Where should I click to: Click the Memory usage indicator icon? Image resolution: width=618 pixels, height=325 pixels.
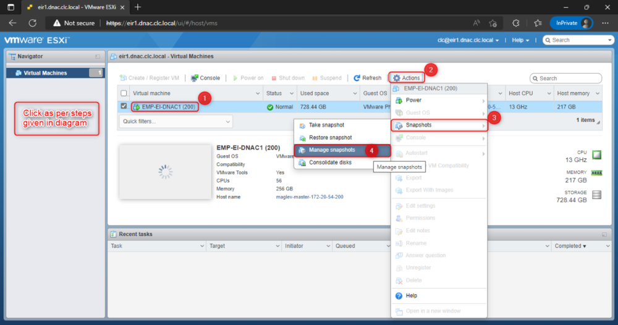click(x=597, y=173)
